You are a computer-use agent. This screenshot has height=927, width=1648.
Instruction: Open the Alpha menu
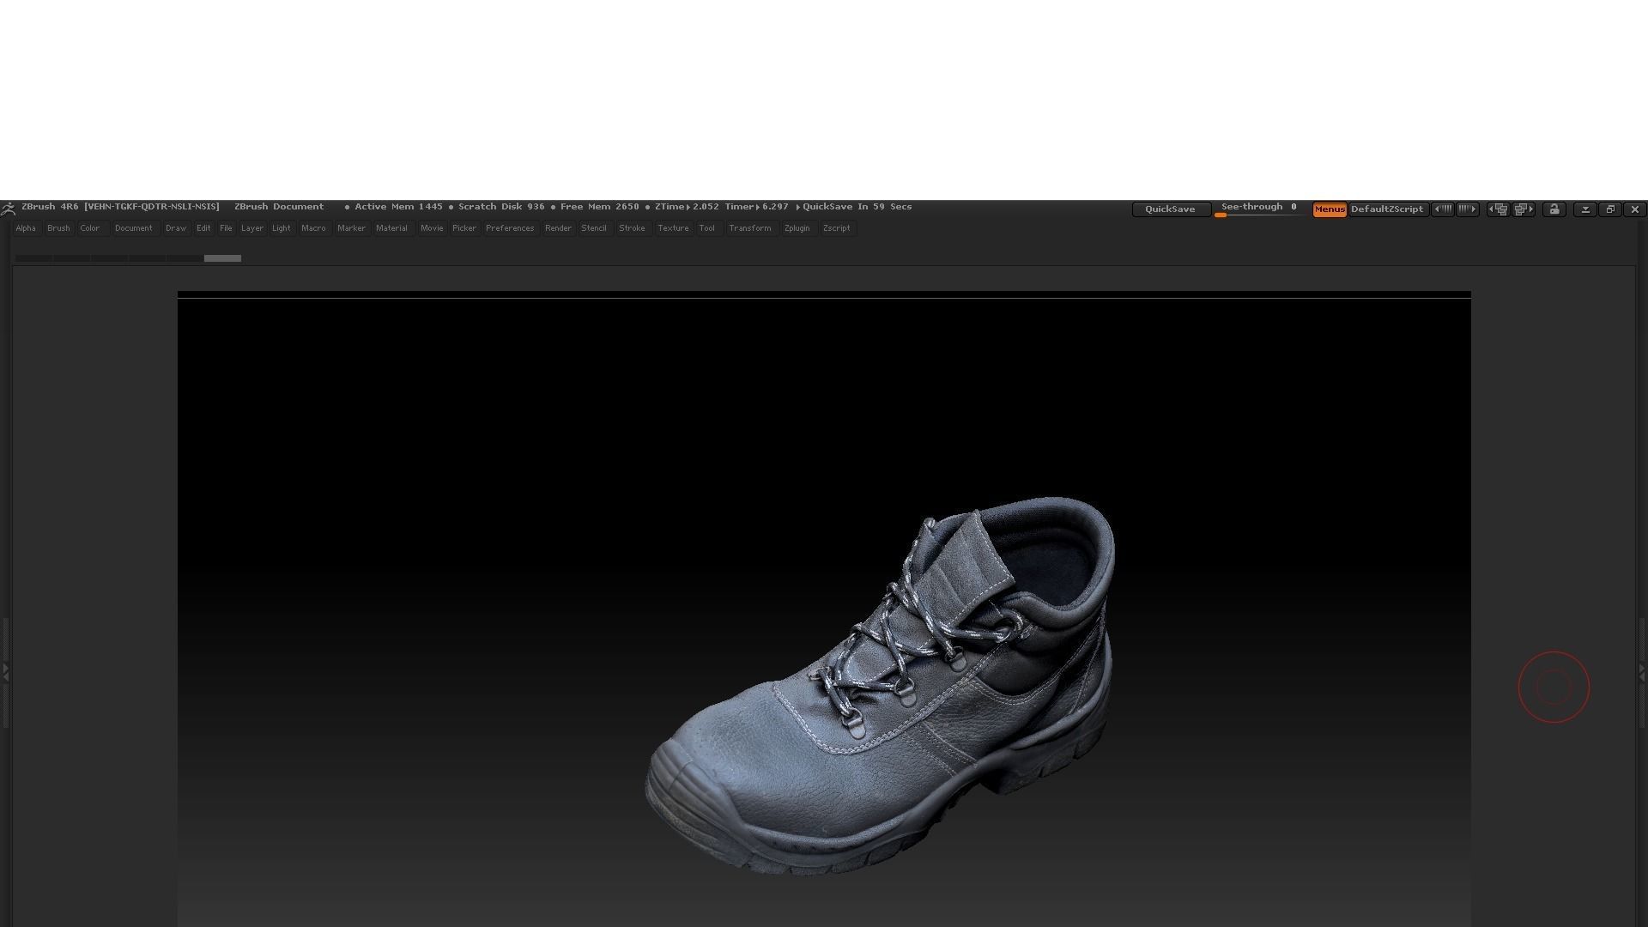[26, 228]
